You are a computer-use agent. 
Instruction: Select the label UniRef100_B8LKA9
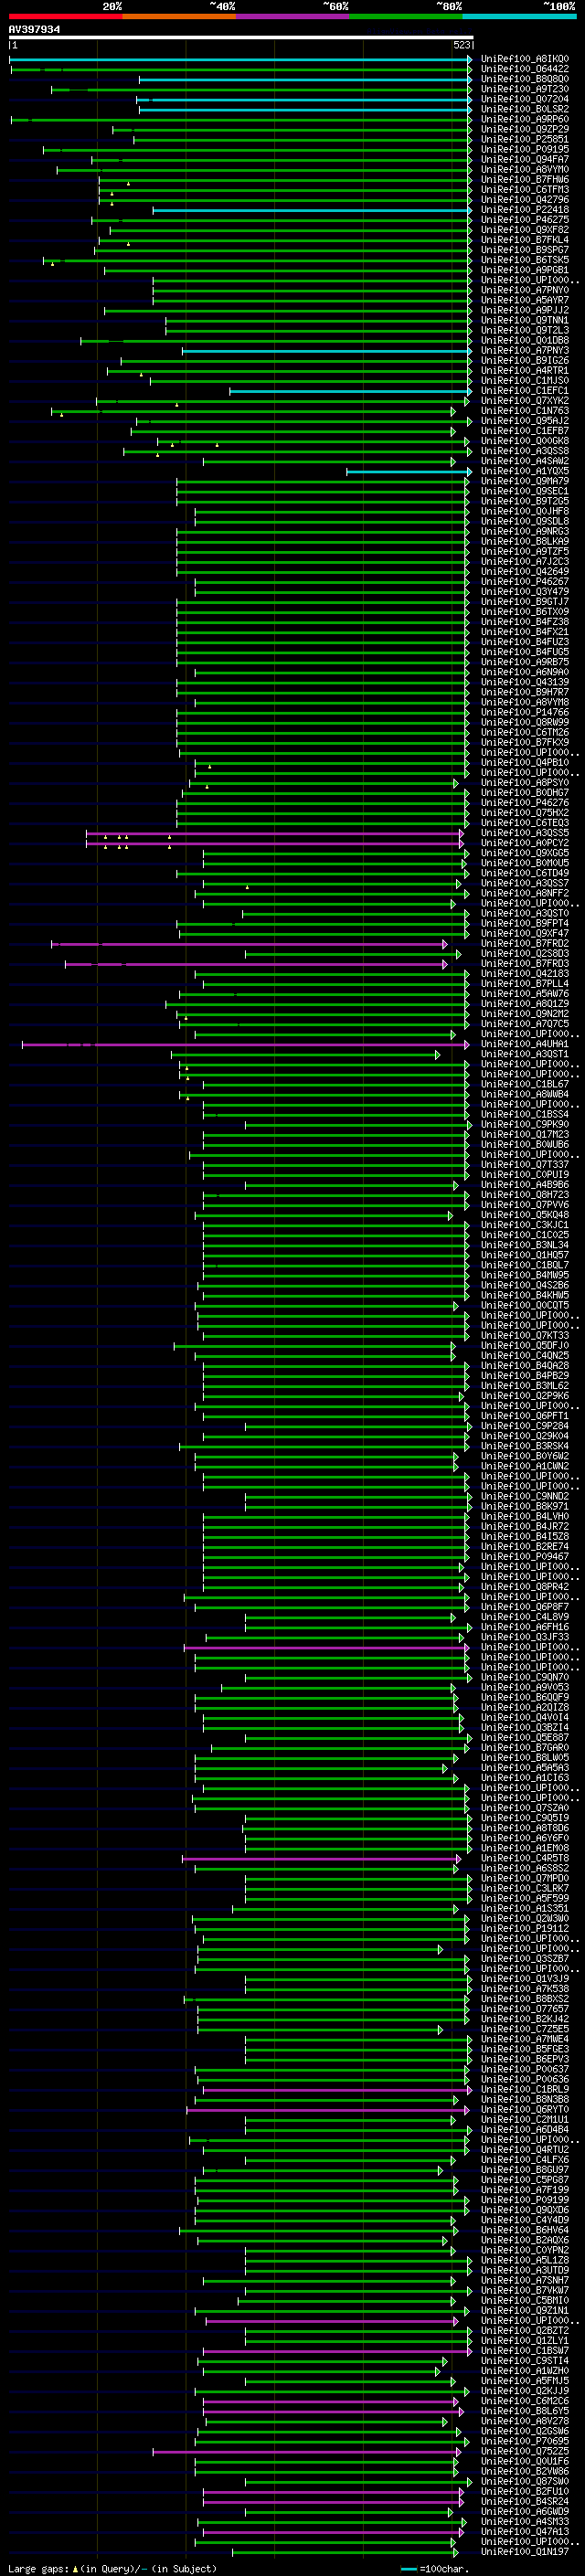(x=525, y=541)
